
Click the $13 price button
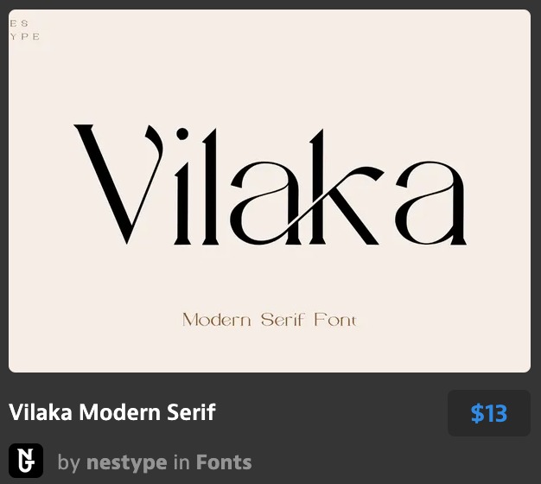(488, 414)
